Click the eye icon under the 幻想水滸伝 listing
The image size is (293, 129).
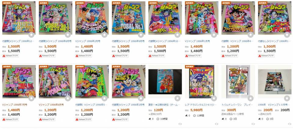coord(180,124)
